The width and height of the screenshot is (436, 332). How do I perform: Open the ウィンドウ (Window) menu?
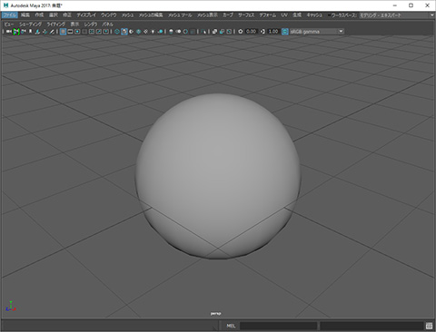tap(109, 15)
